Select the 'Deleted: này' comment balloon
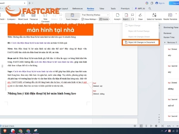The width and height of the screenshot is (179, 134). point(98,85)
